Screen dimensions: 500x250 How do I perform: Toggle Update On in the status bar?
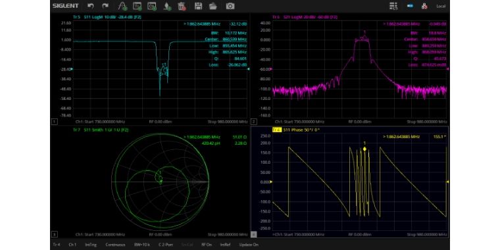(249, 245)
